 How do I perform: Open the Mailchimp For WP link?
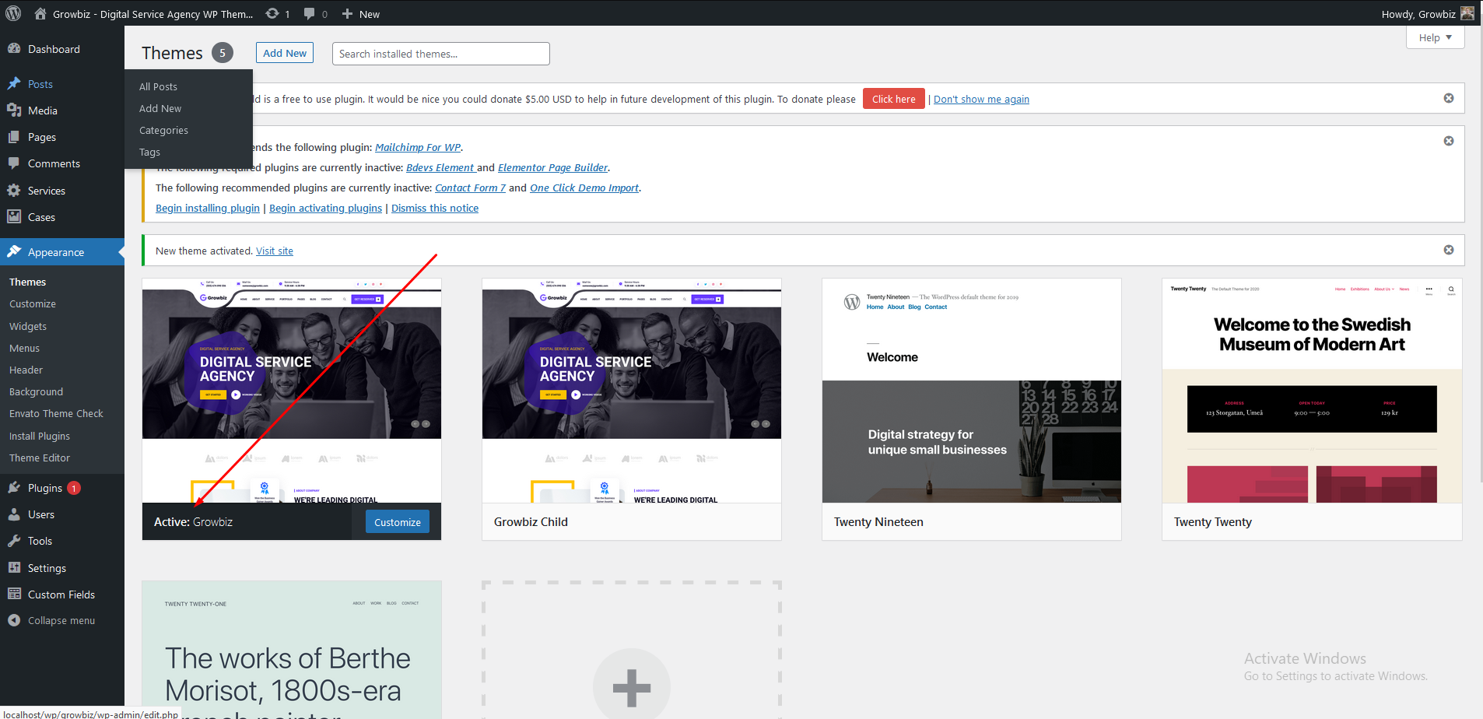point(418,147)
